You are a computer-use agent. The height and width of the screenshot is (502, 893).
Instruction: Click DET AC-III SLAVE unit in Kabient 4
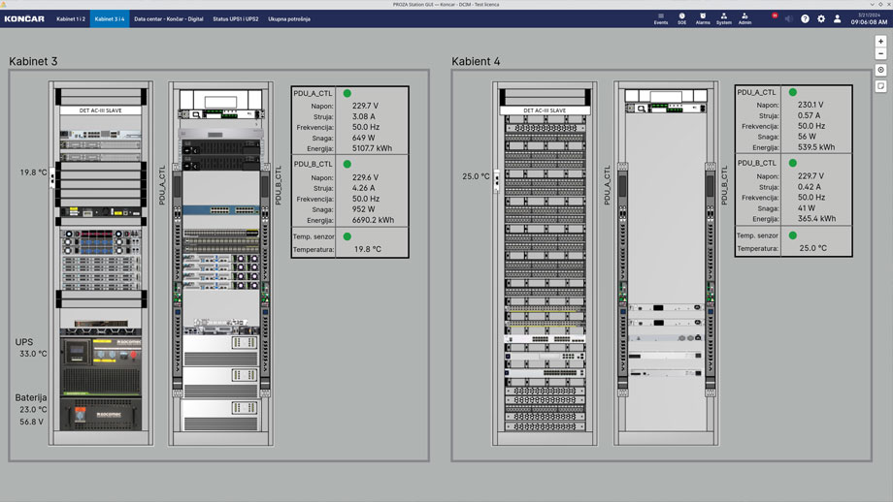click(546, 110)
